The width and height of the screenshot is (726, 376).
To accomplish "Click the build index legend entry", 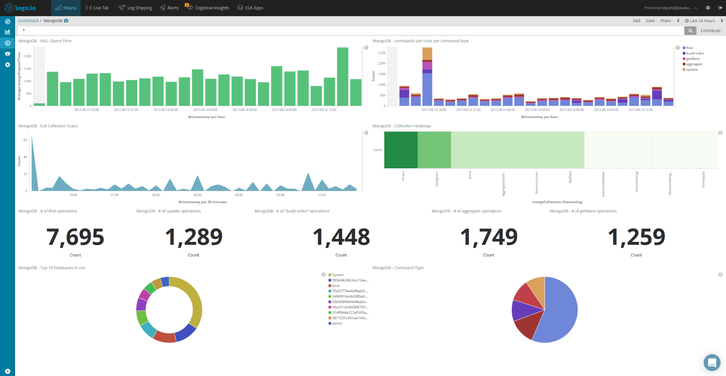I will tap(693, 53).
